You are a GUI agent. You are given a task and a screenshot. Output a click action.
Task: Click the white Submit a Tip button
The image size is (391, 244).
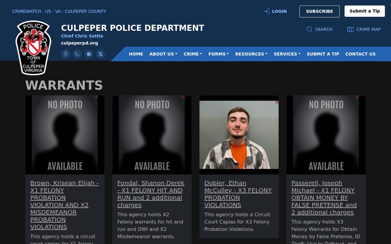pyautogui.click(x=365, y=11)
